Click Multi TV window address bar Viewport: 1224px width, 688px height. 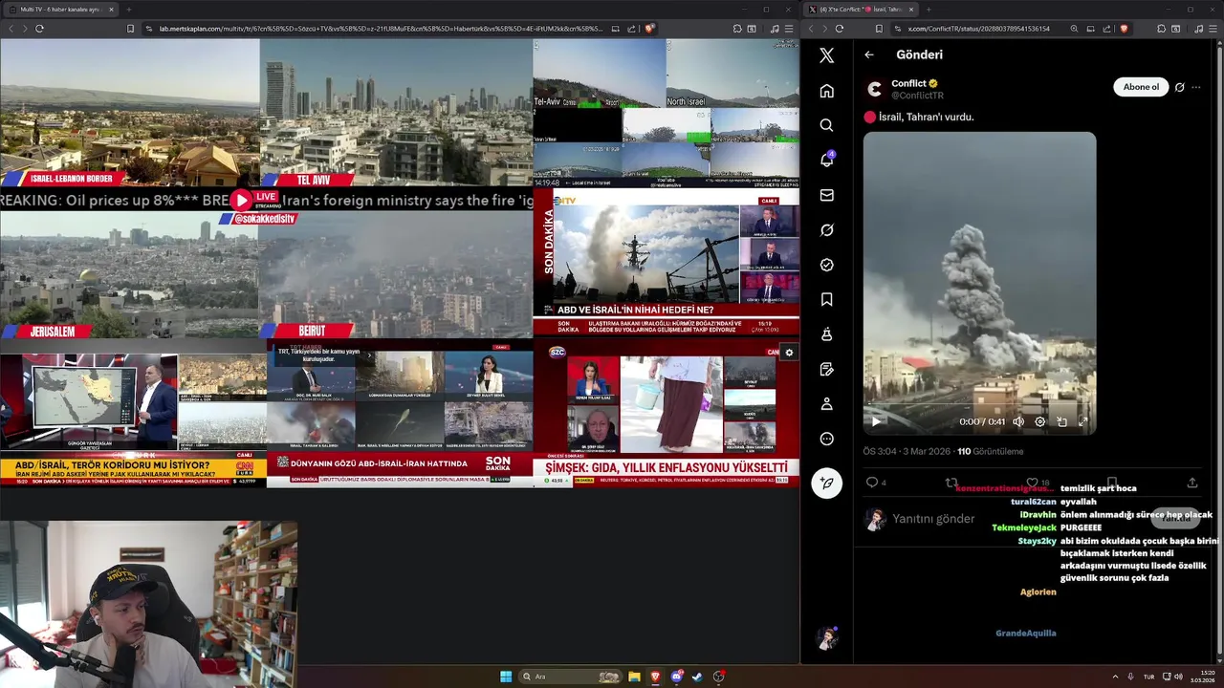click(381, 29)
